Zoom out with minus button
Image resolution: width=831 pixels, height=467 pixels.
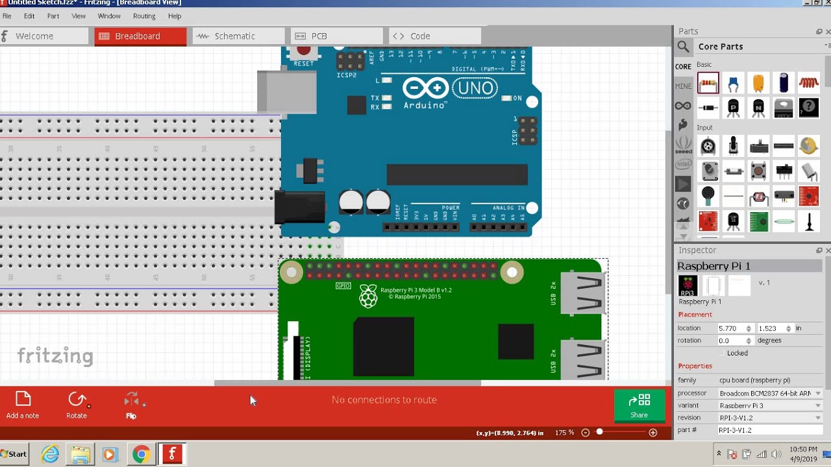585,433
